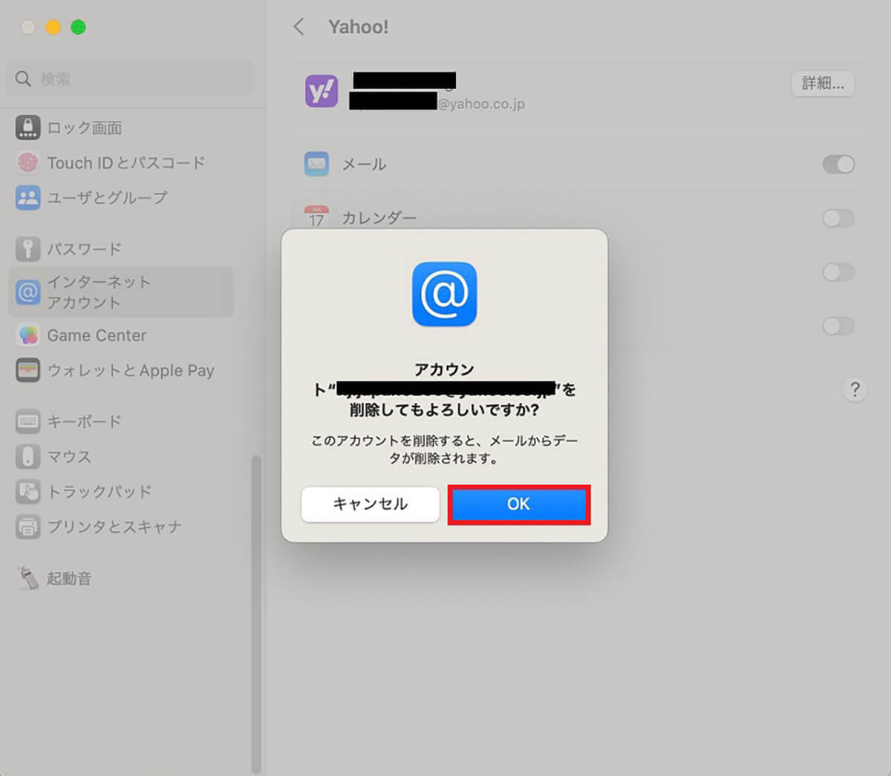Open Game Center colorful bubbles icon

(28, 335)
